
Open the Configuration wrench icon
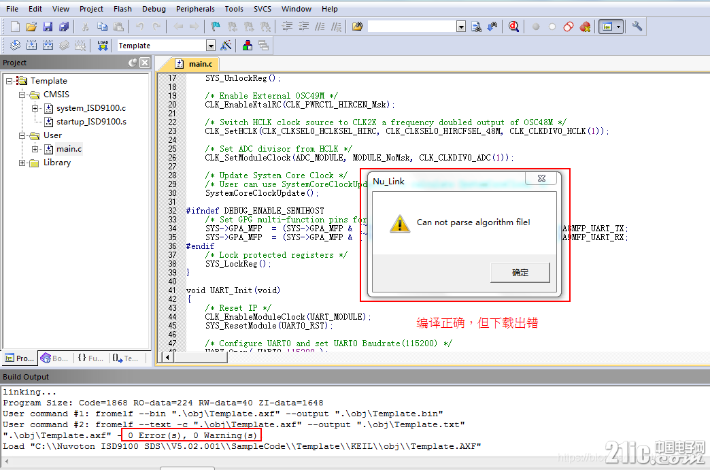pos(637,27)
